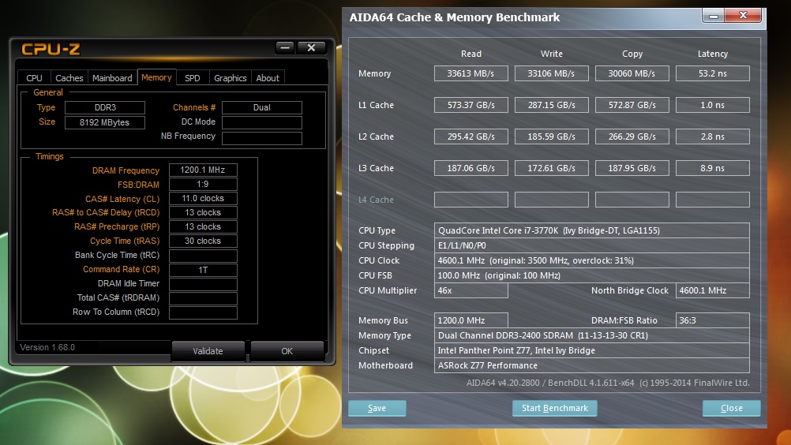Click the OK button in CPU-Z

(x=287, y=351)
